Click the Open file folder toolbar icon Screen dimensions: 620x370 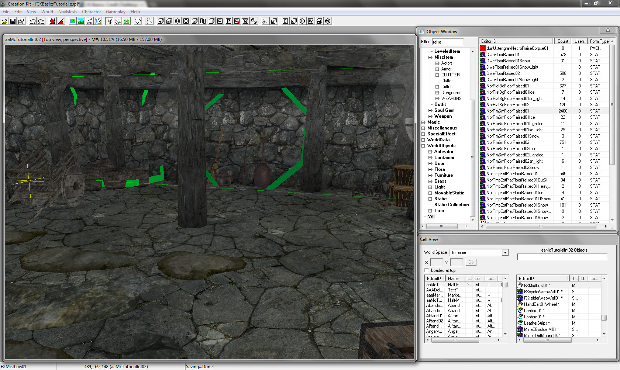tap(4, 21)
